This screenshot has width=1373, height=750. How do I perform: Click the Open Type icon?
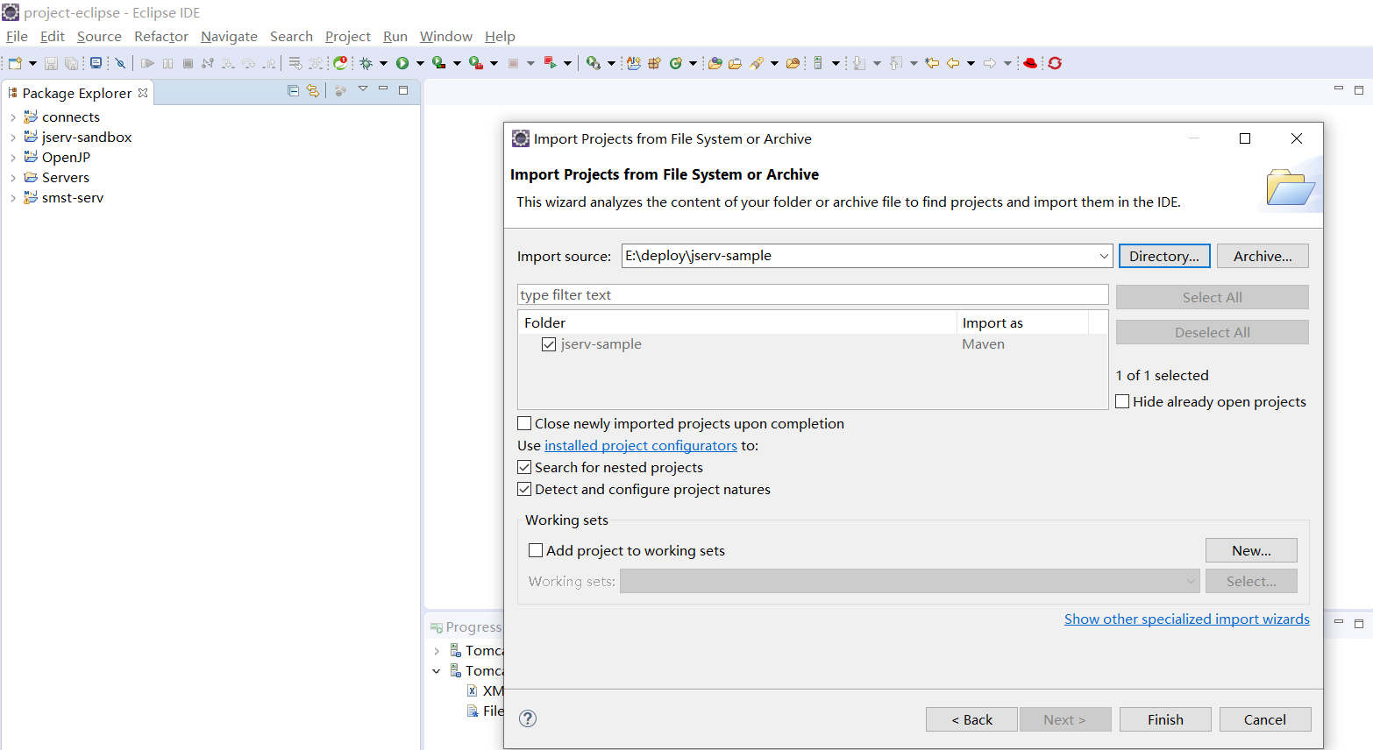(715, 63)
